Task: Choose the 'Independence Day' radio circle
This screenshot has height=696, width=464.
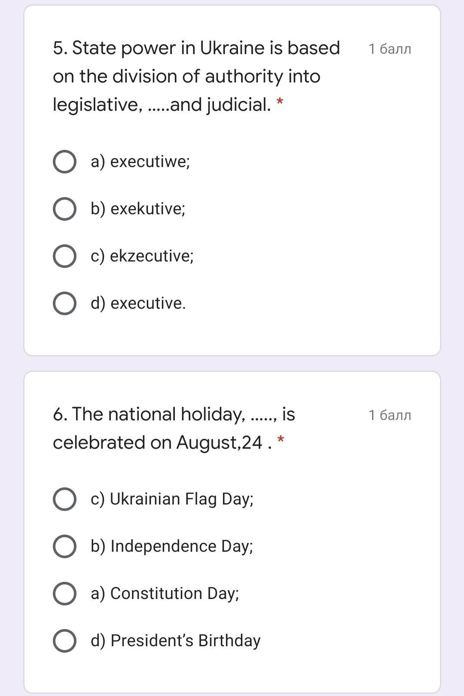Action: tap(64, 547)
